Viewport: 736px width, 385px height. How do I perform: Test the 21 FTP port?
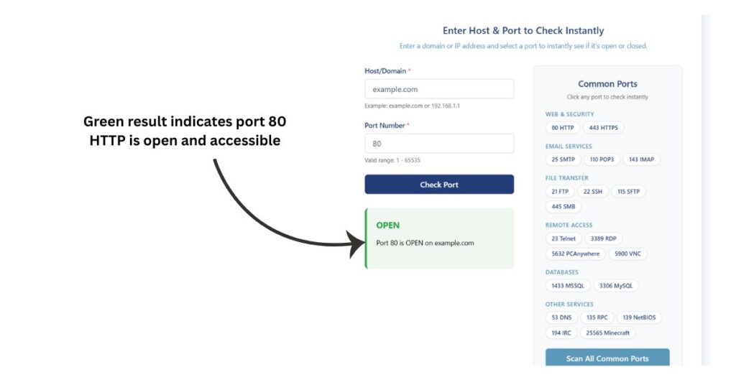559,191
